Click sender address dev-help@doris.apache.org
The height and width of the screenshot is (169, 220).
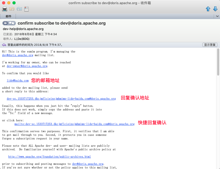coord(23,29)
